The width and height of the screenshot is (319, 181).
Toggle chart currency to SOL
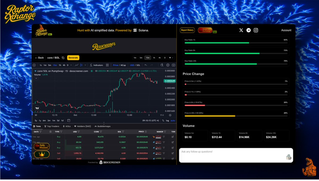[138, 65]
